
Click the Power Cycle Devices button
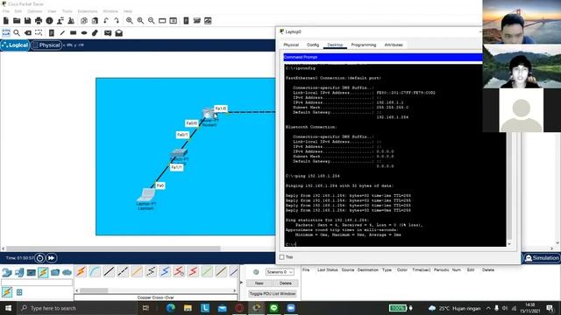click(x=40, y=258)
